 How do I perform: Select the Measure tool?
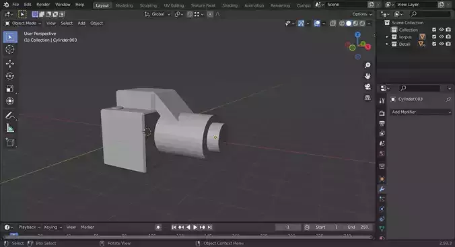[x=10, y=128]
